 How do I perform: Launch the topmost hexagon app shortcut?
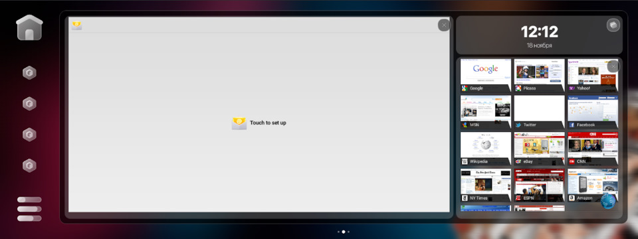[x=29, y=73]
